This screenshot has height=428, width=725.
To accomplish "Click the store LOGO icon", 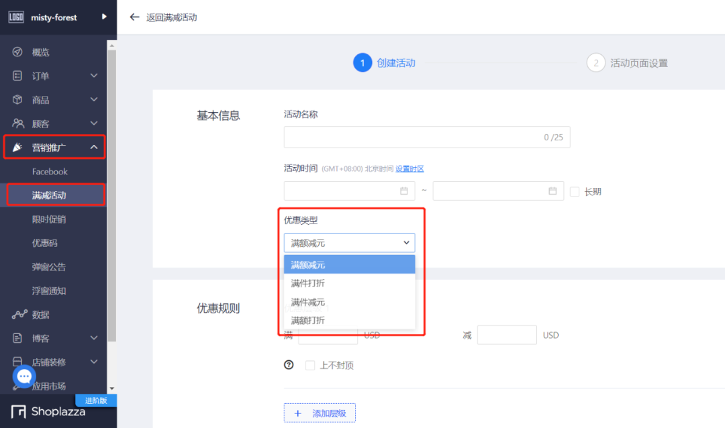I will pyautogui.click(x=16, y=17).
